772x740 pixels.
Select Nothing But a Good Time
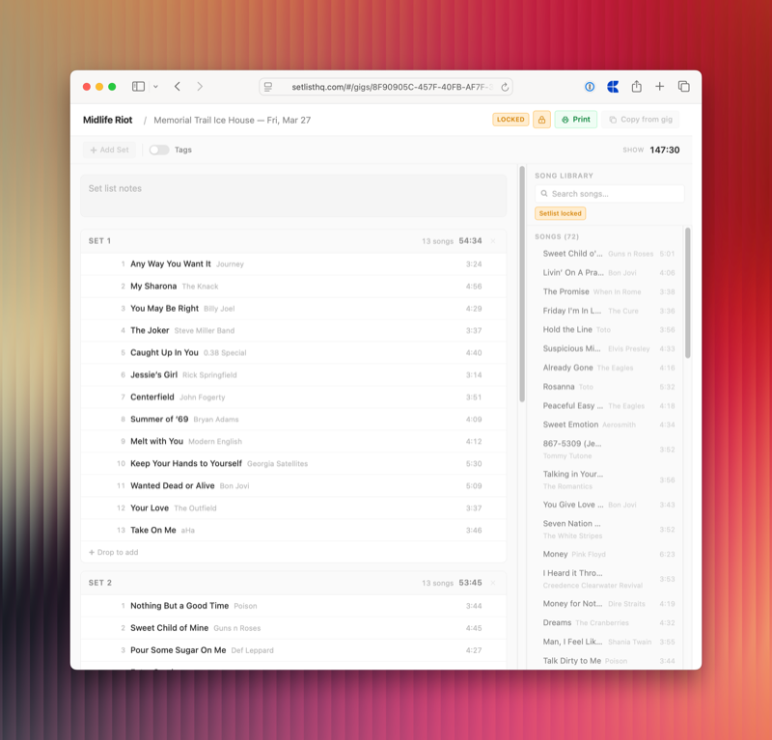pyautogui.click(x=293, y=606)
